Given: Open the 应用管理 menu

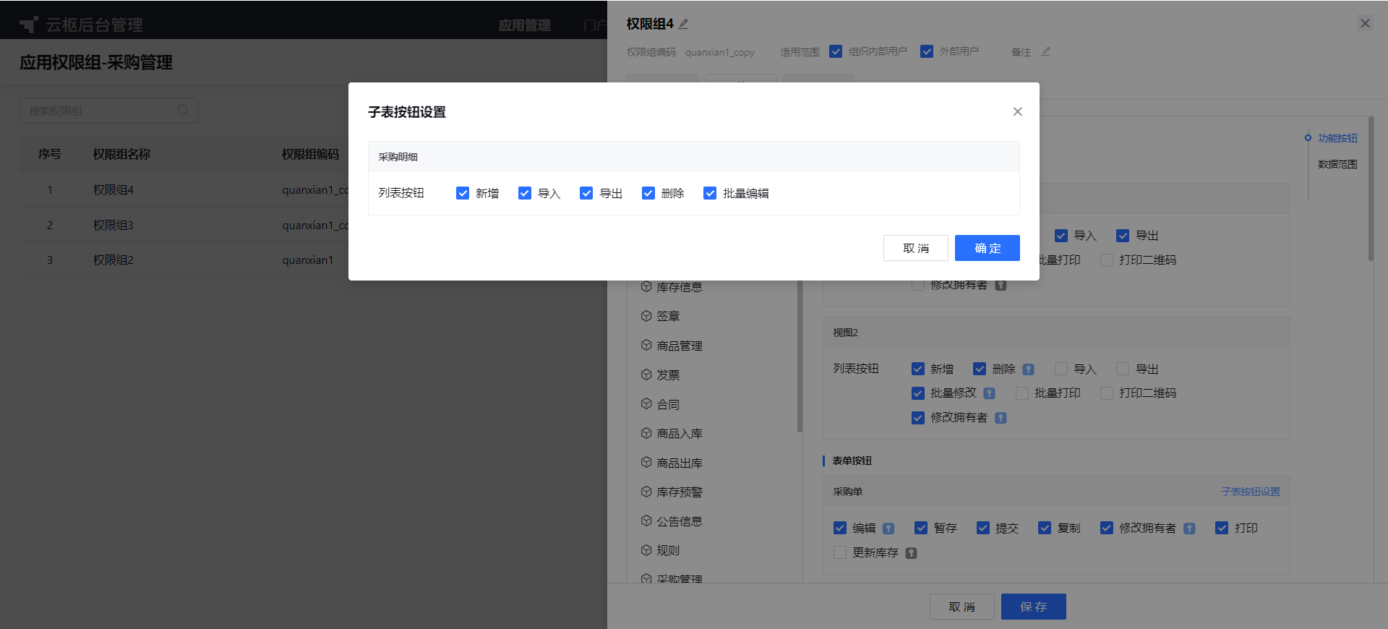Looking at the screenshot, I should coord(525,25).
